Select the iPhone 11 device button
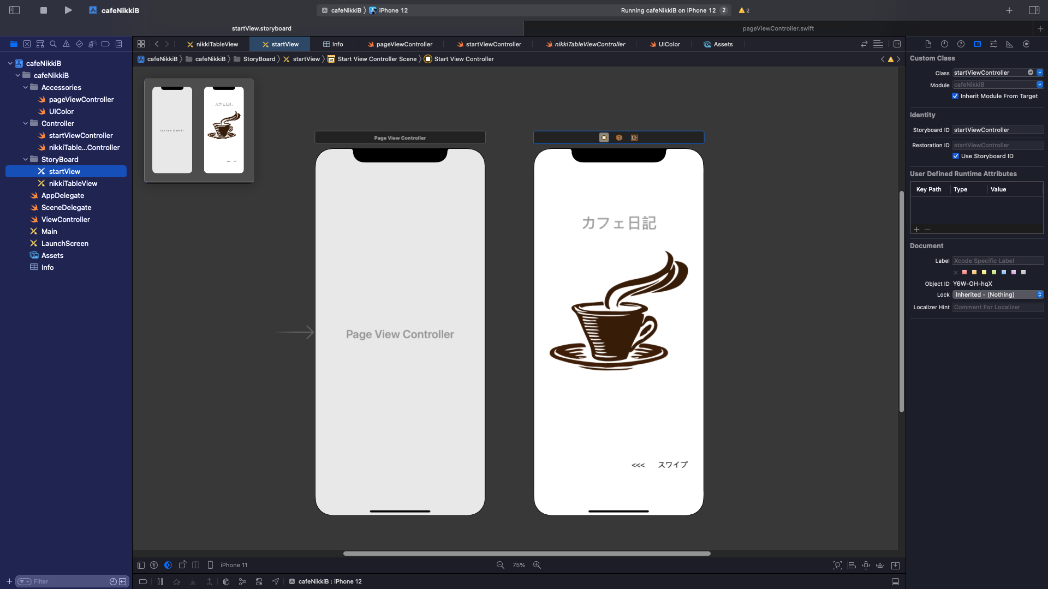Viewport: 1048px width, 589px height. (x=228, y=566)
